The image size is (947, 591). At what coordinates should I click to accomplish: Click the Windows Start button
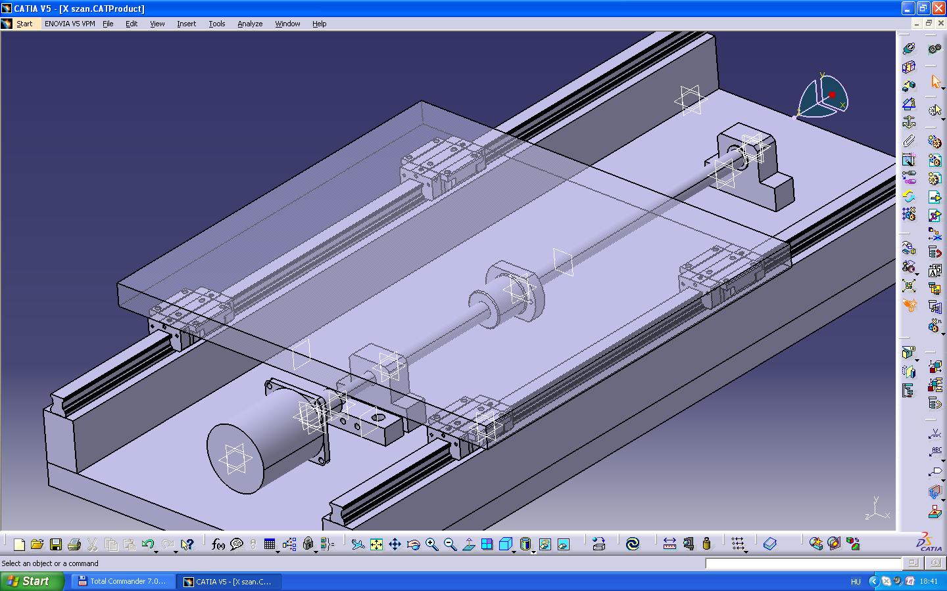click(x=32, y=581)
